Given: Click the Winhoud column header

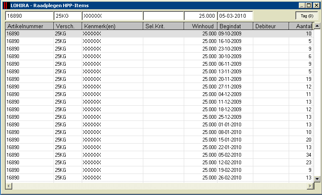Looking at the screenshot, I should (201, 26).
